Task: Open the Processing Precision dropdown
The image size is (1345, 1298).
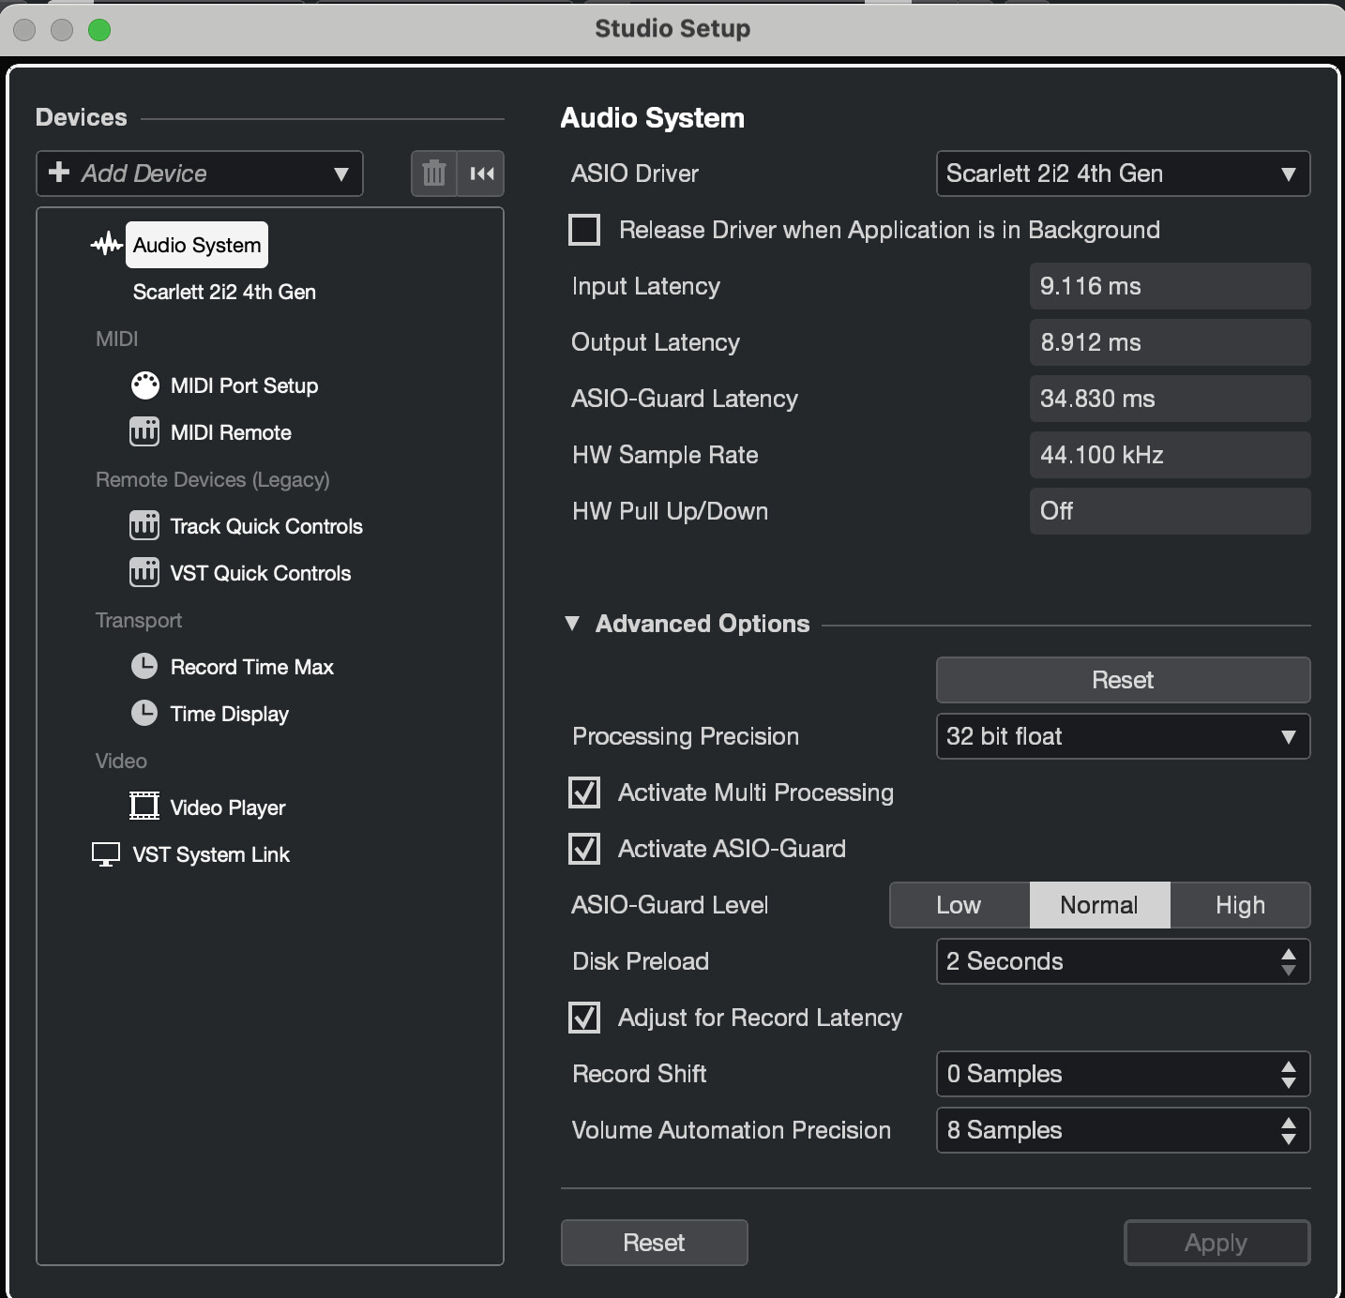Action: [x=1123, y=736]
